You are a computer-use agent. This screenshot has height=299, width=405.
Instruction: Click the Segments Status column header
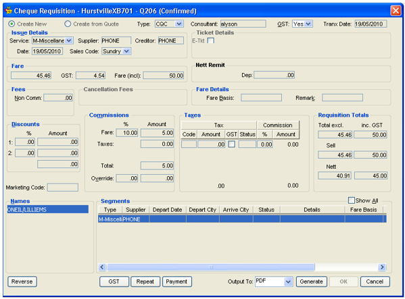[266, 209]
